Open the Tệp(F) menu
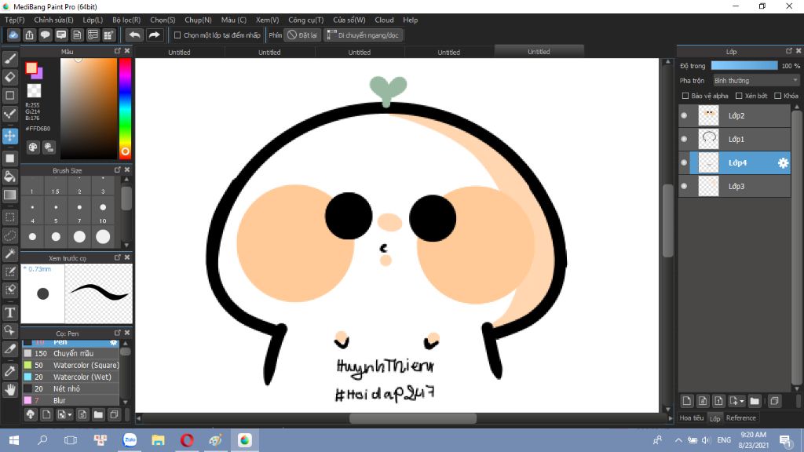This screenshot has height=452, width=804. tap(15, 20)
